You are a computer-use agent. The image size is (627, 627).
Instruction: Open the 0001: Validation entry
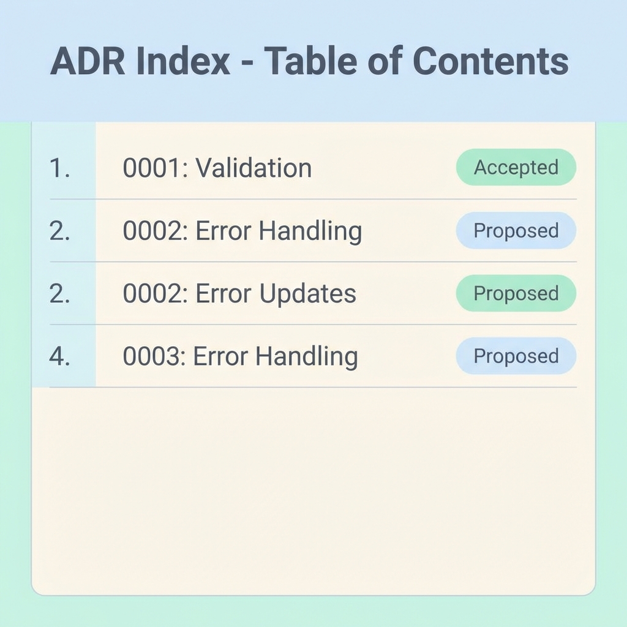217,168
